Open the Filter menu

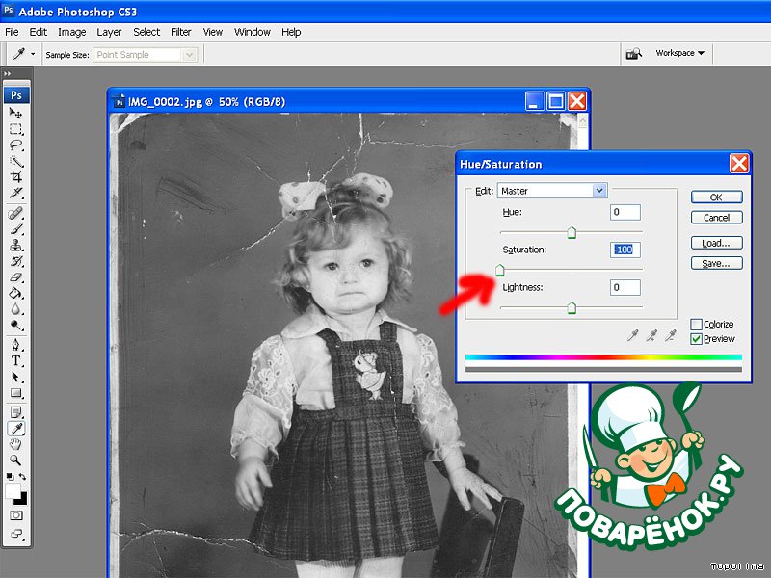[181, 32]
